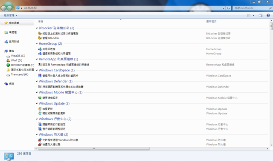The image size is (273, 162).
Task: Open the view options dropdown arrow
Action: click(x=253, y=15)
